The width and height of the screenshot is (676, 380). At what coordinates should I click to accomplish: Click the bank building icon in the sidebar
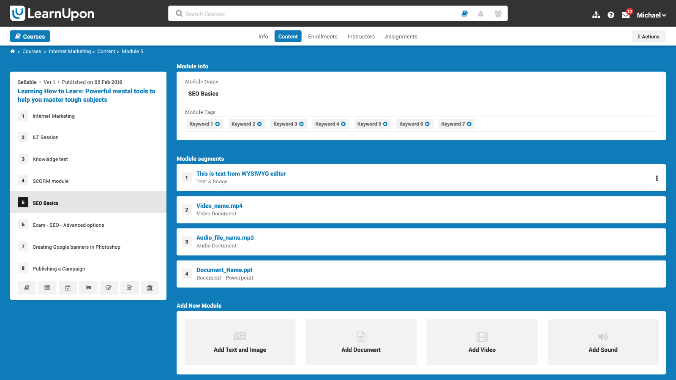click(150, 288)
